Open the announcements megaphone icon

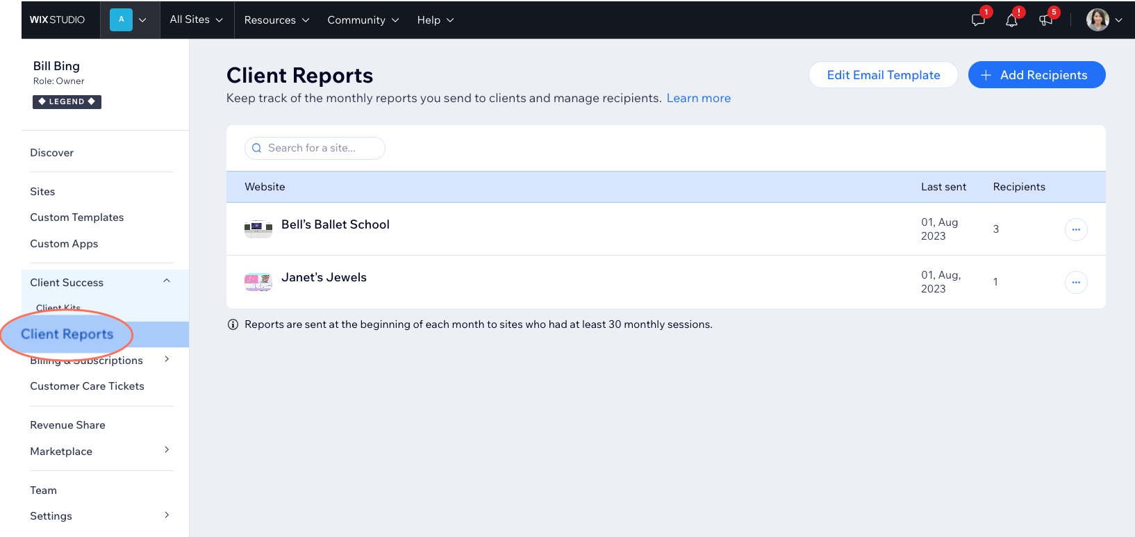pyautogui.click(x=1046, y=20)
